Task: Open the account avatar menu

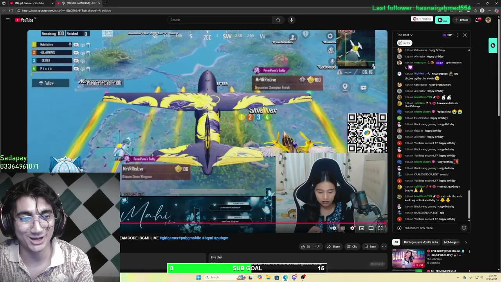Action: point(488,20)
